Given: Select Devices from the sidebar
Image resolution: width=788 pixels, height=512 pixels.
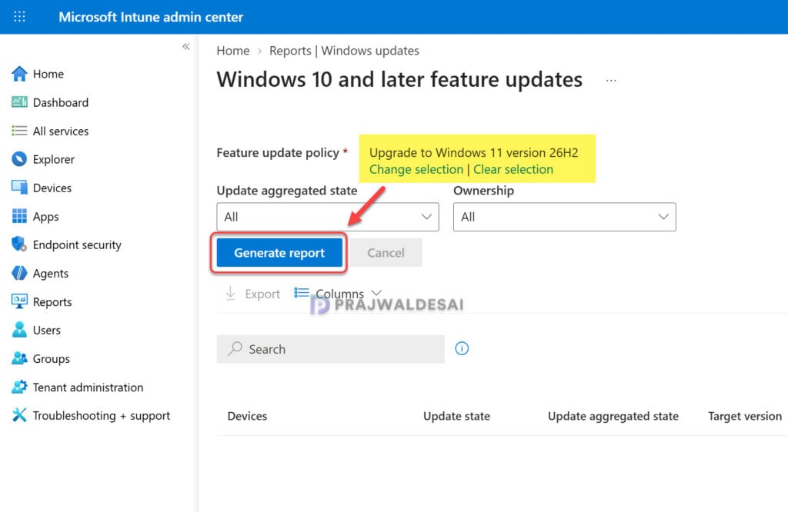Looking at the screenshot, I should pos(52,188).
